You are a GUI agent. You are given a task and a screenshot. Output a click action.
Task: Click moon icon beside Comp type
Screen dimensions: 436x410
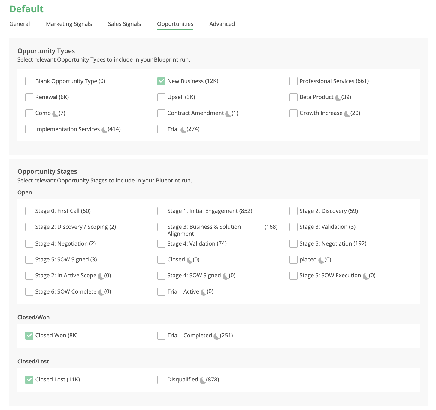point(55,114)
